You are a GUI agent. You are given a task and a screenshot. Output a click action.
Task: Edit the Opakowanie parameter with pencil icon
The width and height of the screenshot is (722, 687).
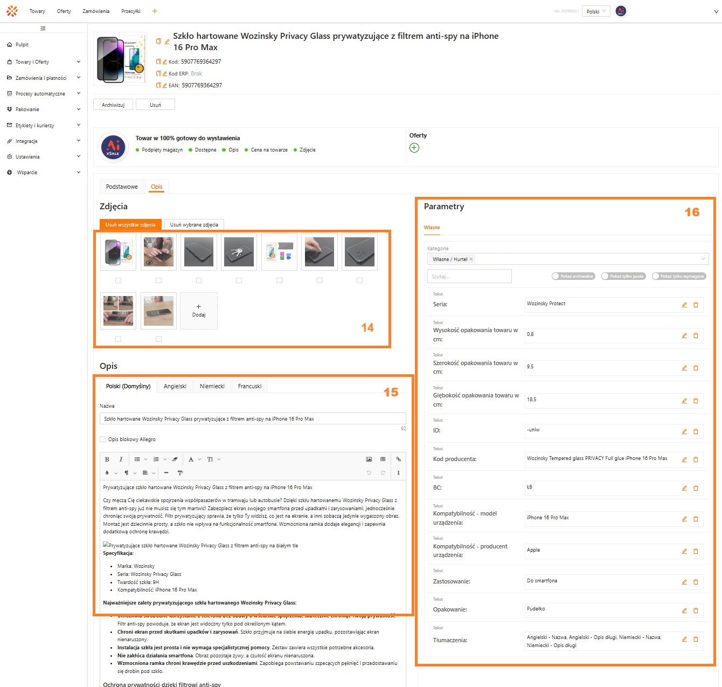click(684, 610)
